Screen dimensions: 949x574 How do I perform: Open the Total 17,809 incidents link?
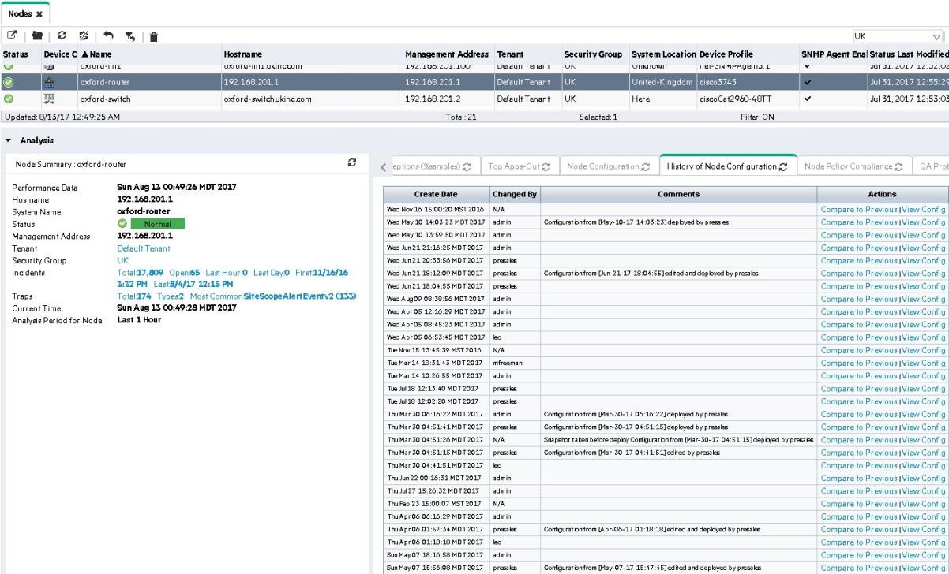pos(141,272)
